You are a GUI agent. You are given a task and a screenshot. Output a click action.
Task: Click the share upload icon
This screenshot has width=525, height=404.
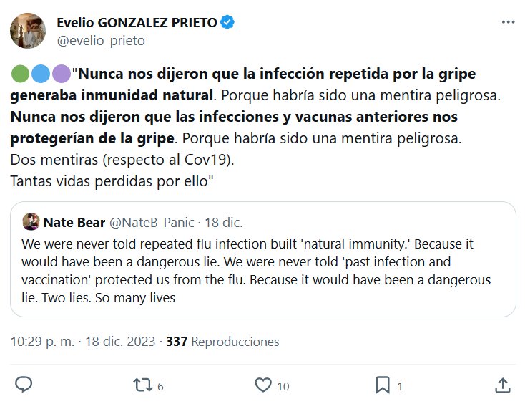[503, 385]
